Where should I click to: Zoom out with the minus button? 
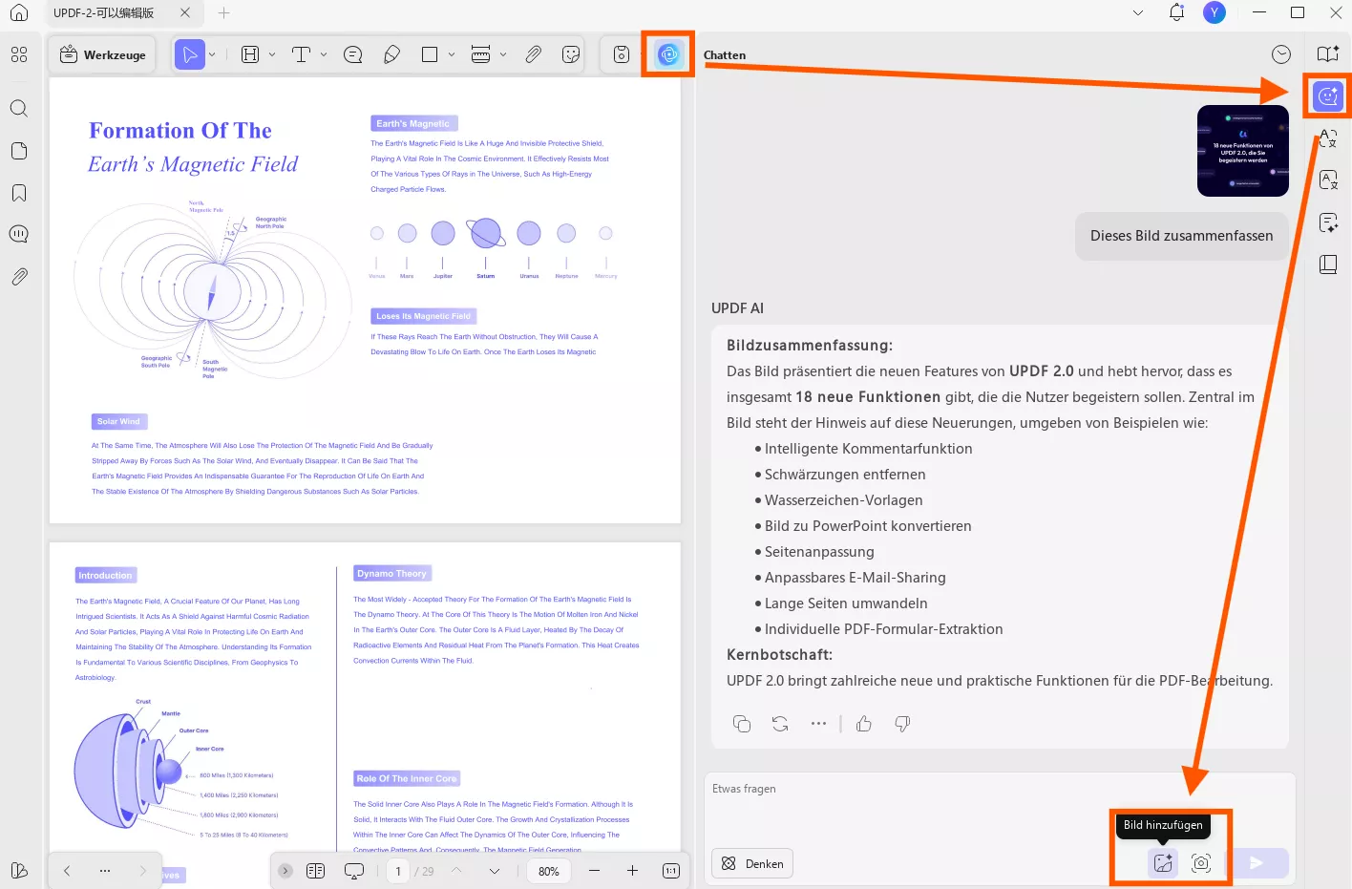(594, 871)
